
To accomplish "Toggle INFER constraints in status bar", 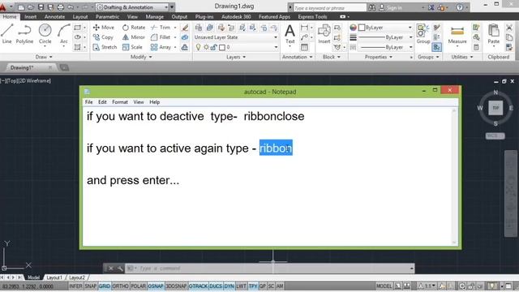I will pyautogui.click(x=75, y=286).
